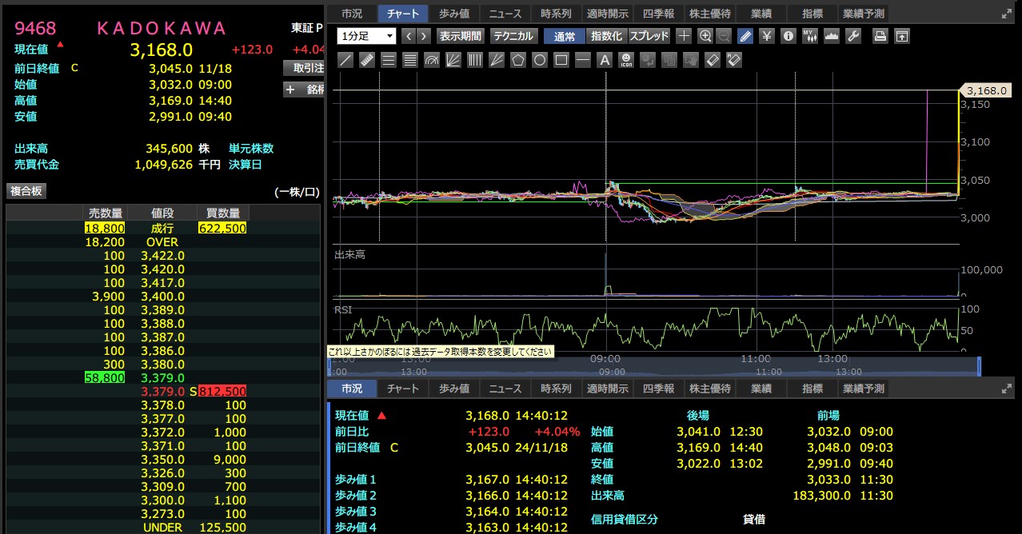Click the + 銘柄 add button
Screen dimensions: 1022x534
coord(303,90)
